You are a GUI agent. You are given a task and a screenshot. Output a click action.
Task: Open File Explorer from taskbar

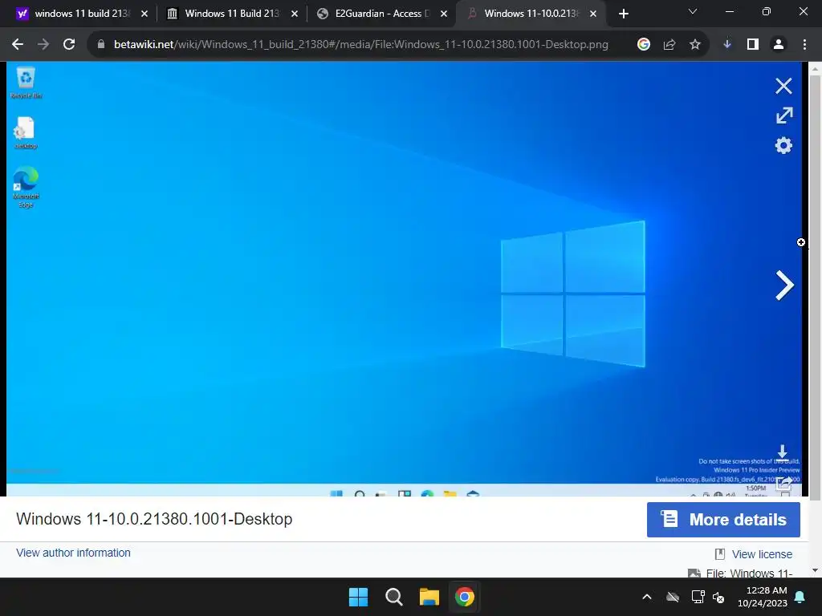(429, 597)
